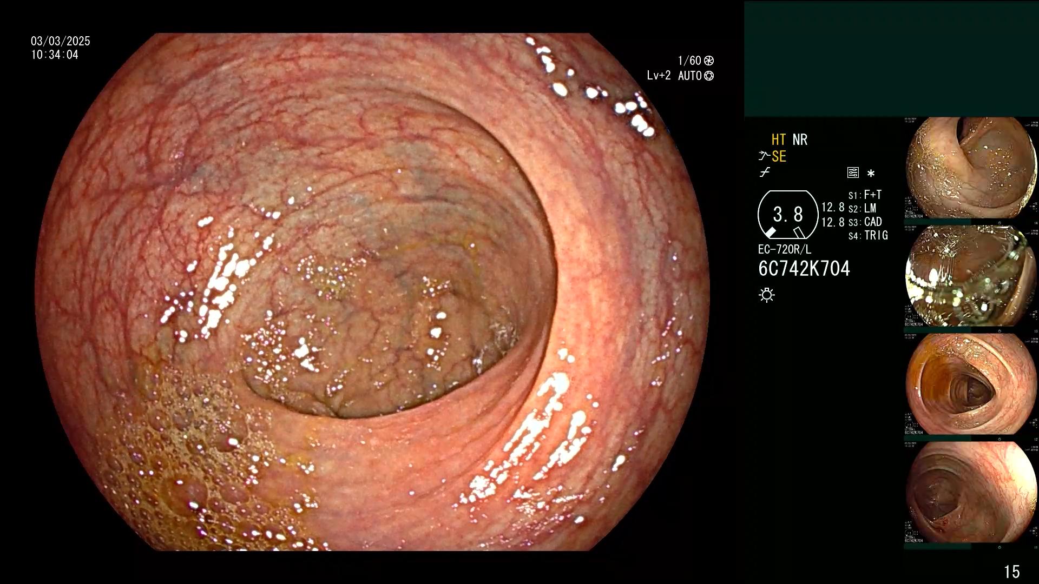Select the S1: F+T switch assignment

tap(865, 195)
